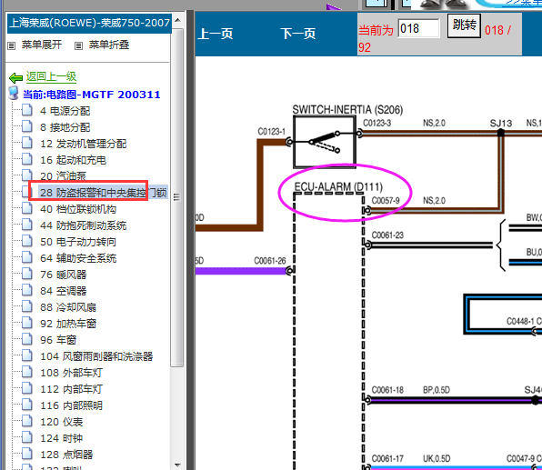This screenshot has height=470, width=542.
Task: Click the page icon for 50 电子动力转向
Action: [x=27, y=241]
